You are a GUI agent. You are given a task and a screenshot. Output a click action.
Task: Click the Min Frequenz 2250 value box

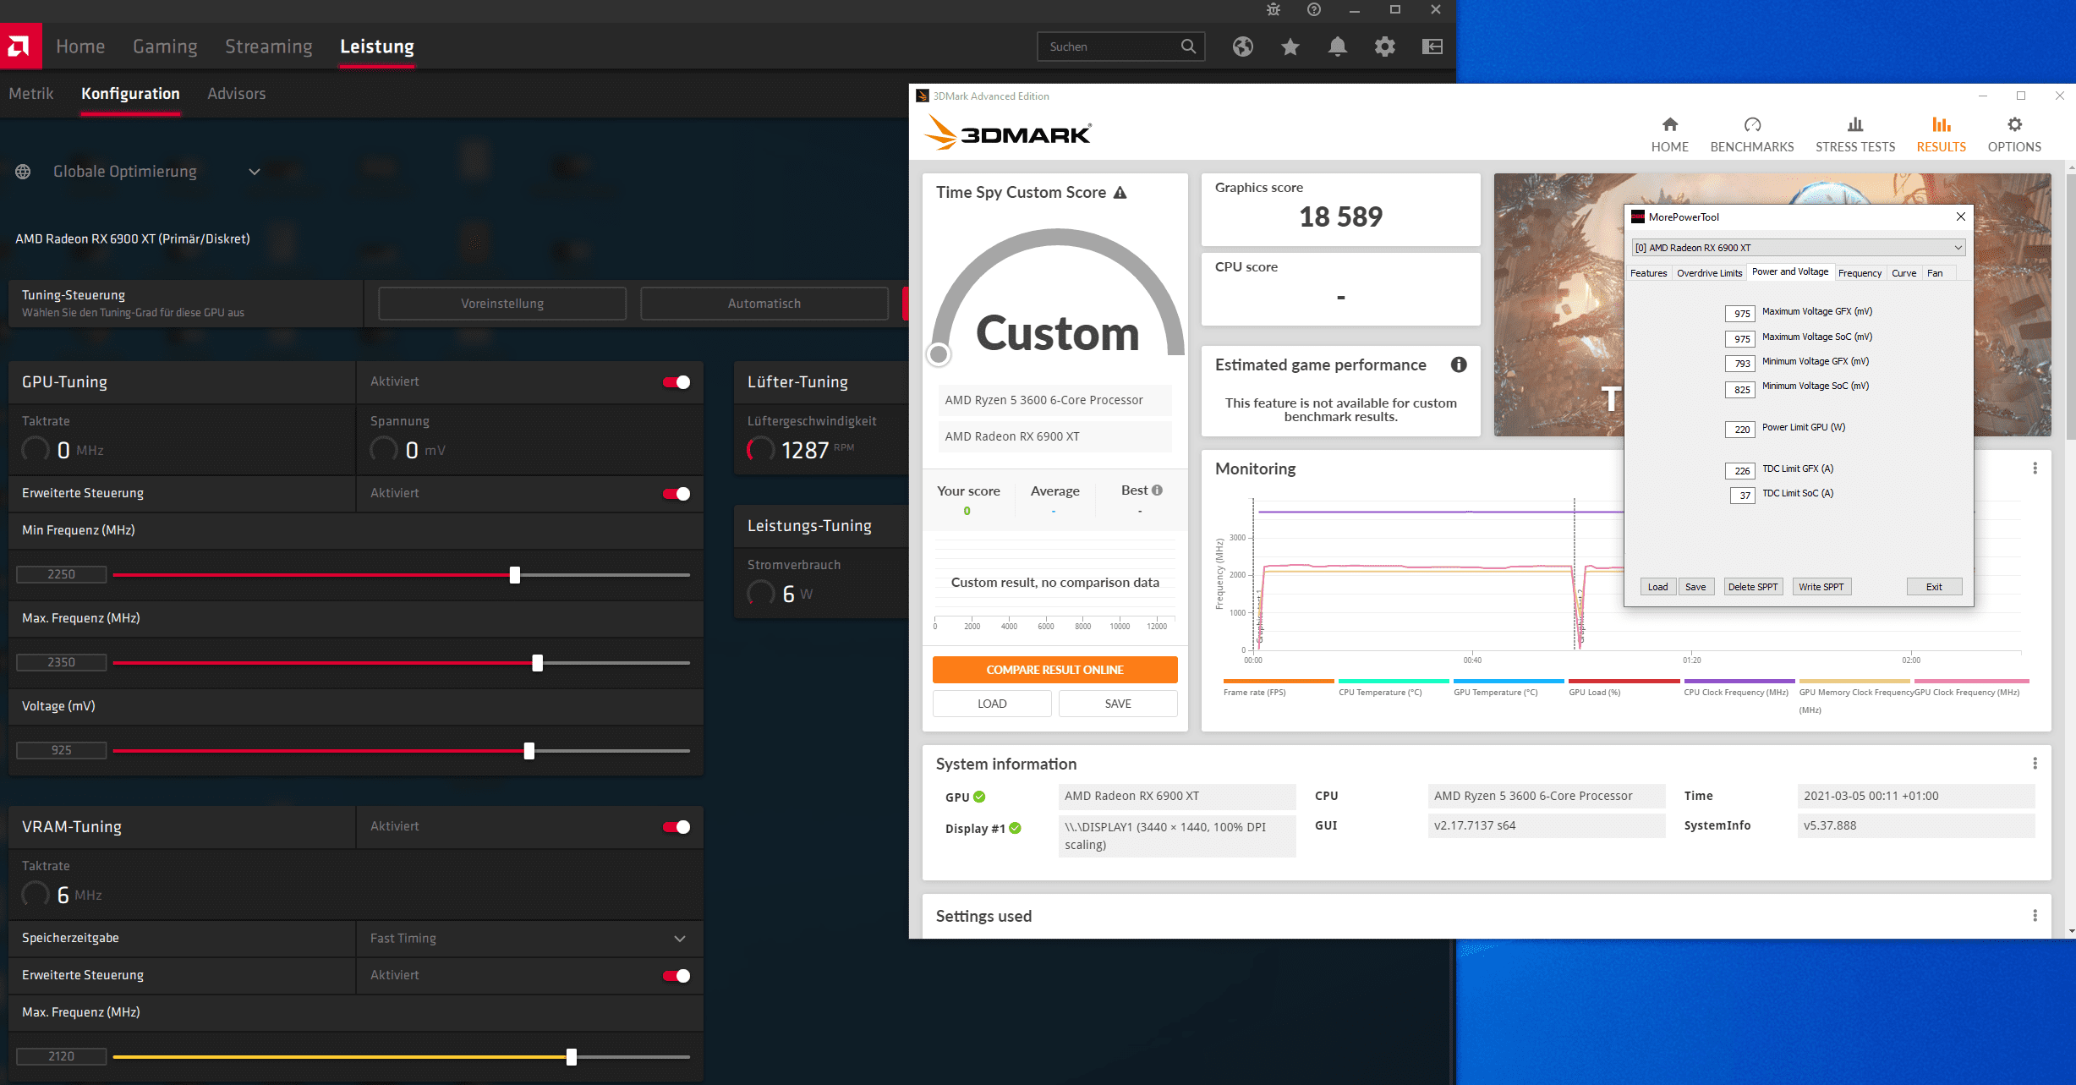(x=61, y=574)
